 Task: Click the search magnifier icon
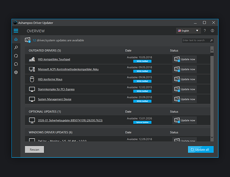211,40
